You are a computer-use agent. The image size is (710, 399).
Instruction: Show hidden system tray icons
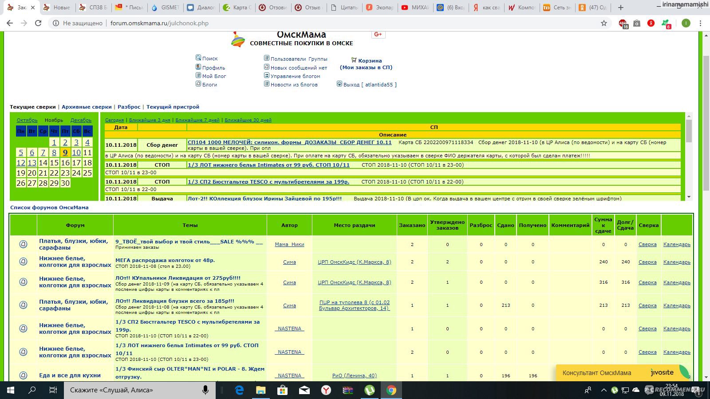[x=603, y=390]
